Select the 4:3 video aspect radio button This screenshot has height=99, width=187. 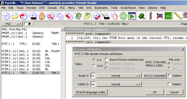94,60
